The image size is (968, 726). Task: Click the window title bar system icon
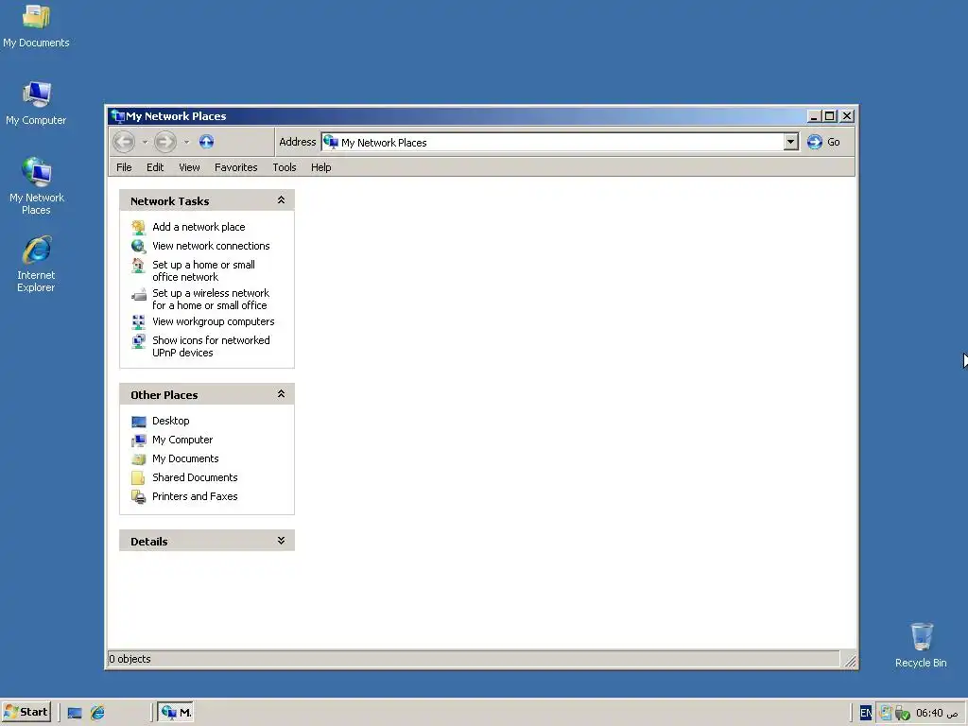tap(117, 116)
